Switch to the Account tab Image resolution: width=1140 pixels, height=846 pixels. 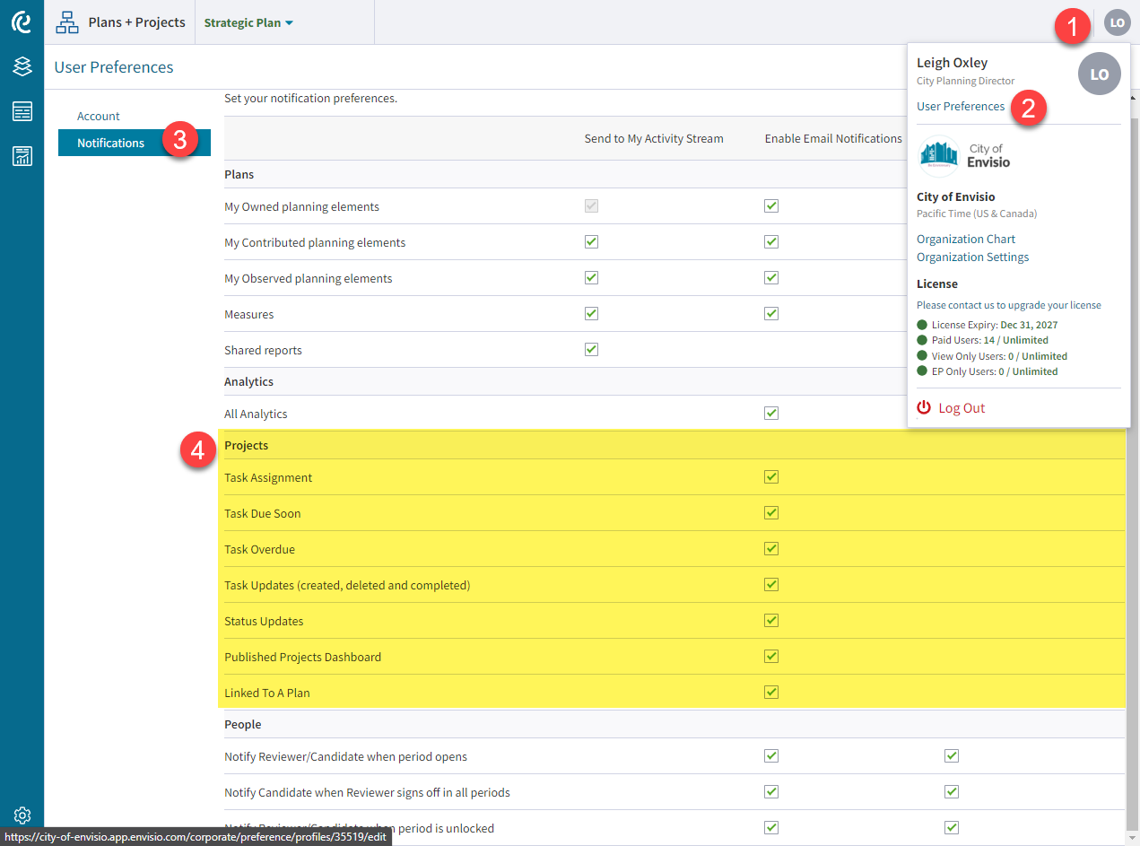[98, 115]
